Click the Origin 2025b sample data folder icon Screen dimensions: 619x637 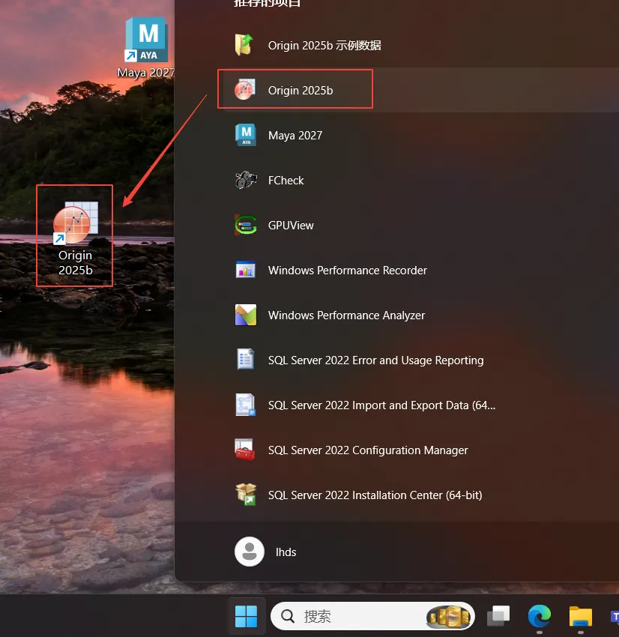(x=244, y=45)
